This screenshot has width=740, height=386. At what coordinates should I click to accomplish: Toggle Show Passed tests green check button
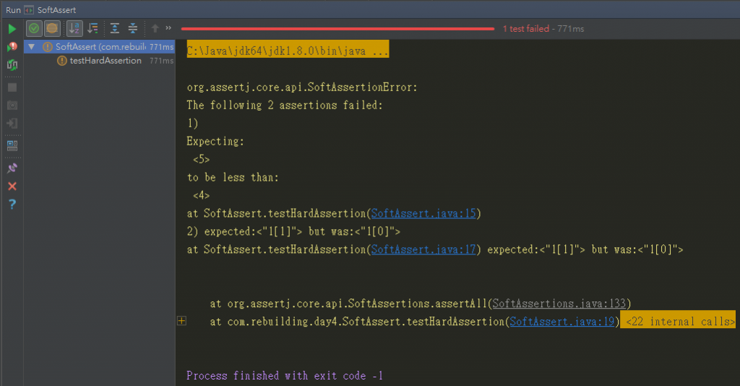[x=34, y=29]
